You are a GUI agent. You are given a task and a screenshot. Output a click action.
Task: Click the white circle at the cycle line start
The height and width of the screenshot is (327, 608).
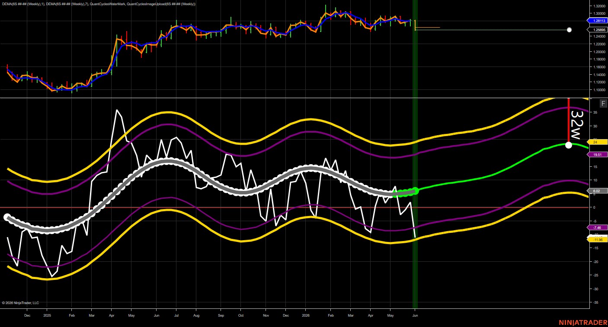coord(7,217)
